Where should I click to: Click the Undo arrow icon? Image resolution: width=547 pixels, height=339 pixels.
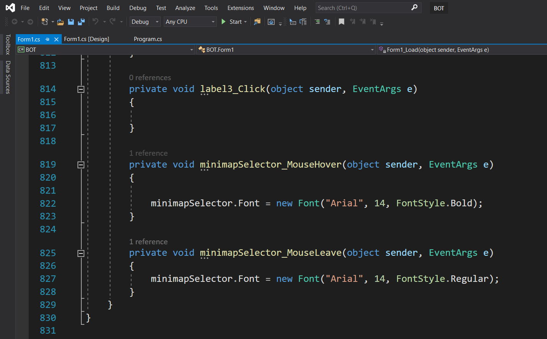pos(96,21)
